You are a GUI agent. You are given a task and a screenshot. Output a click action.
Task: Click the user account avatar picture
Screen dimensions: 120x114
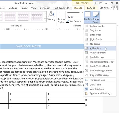click(116, 8)
